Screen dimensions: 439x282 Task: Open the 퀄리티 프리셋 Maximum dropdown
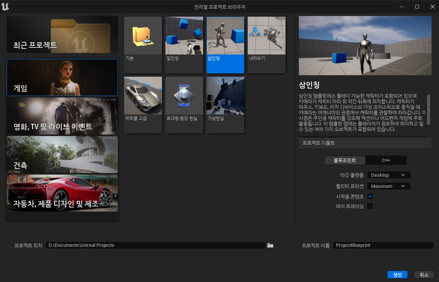[x=389, y=186]
